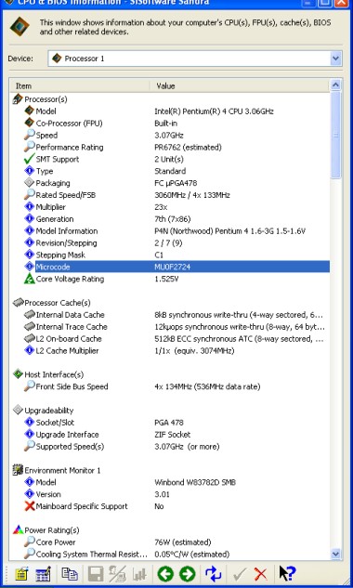
Task: Click the value 1.525V
Action: (x=166, y=279)
